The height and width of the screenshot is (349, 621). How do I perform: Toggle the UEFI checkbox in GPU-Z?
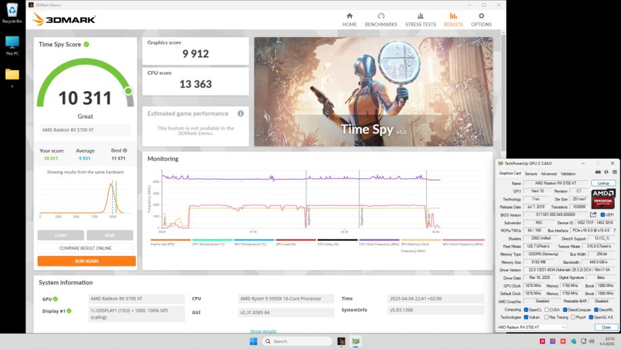click(x=603, y=215)
